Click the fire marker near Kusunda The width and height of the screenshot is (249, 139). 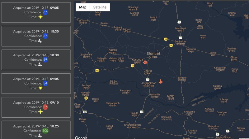tap(145, 62)
